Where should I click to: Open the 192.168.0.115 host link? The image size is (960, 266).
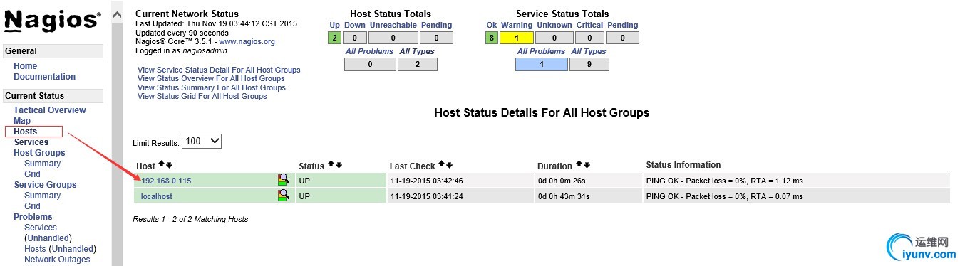(166, 181)
